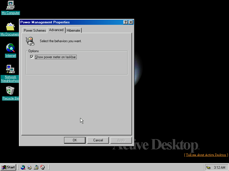Click the Internet Explorer desktop icon

click(11, 48)
